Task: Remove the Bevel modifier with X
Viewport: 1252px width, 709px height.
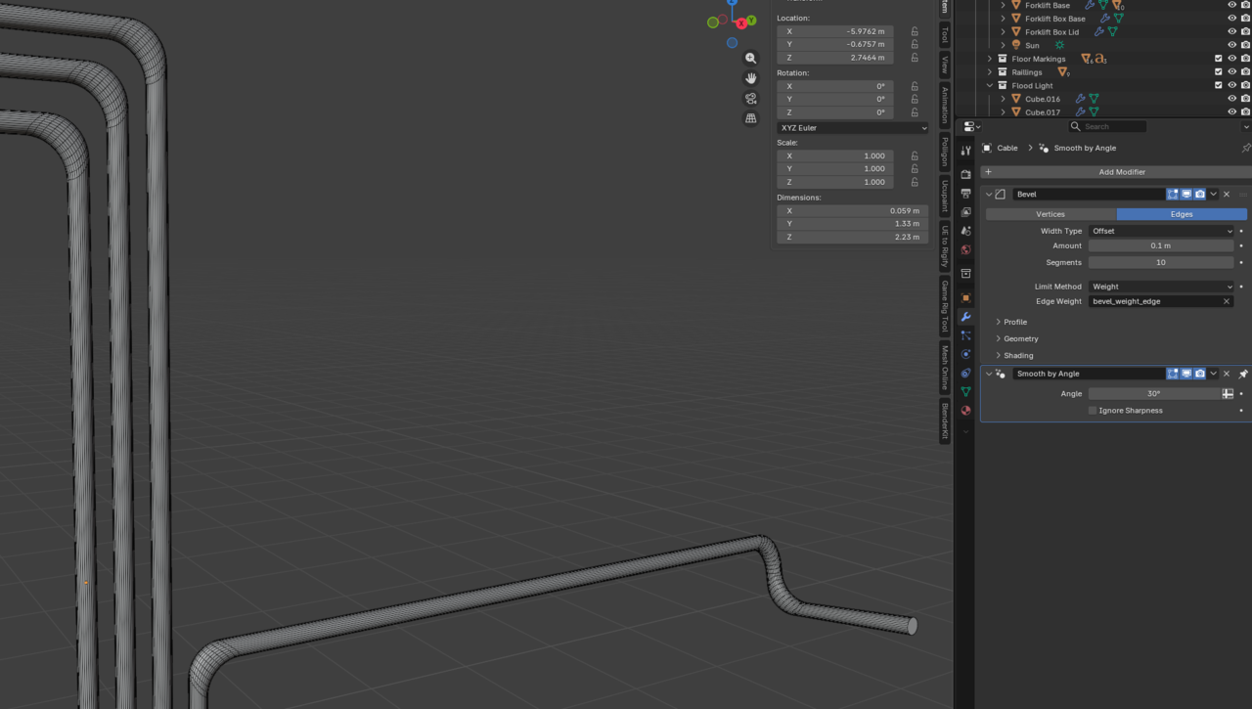Action: click(1227, 195)
